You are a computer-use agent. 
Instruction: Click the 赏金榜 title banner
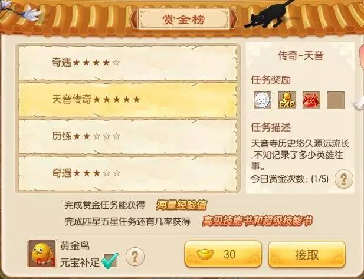point(183,19)
